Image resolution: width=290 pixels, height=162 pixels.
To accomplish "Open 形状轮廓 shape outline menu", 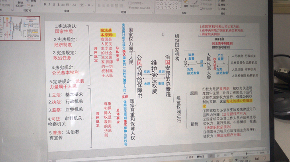I will [207, 4].
